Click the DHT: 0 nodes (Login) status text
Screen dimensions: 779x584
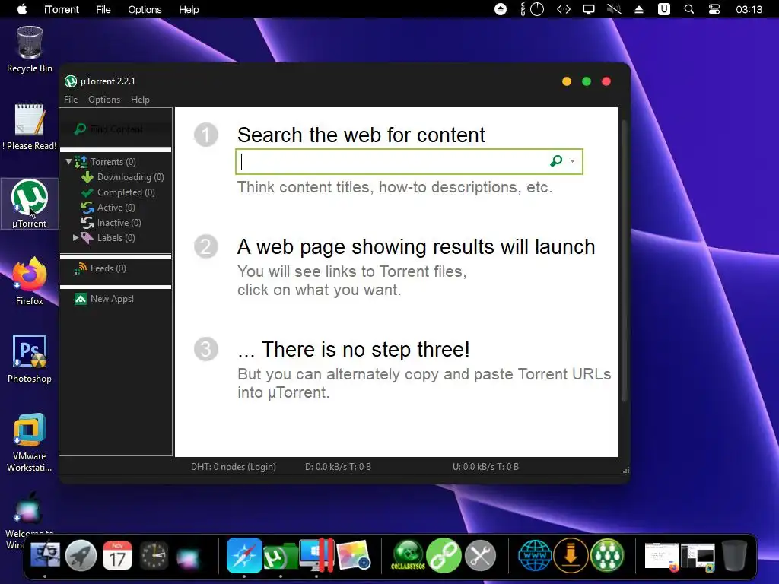233,467
